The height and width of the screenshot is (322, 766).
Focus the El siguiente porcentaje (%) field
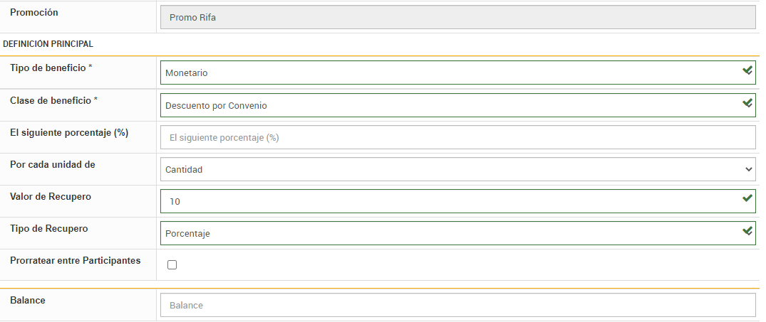click(457, 137)
